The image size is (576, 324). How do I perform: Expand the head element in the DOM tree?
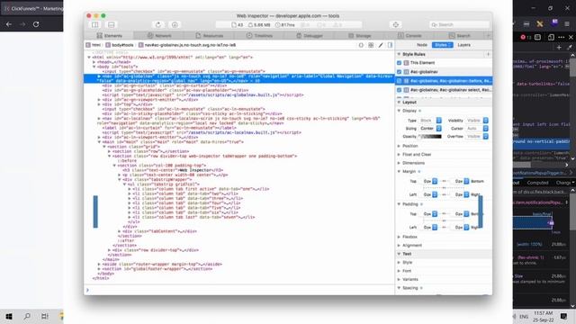coord(94,62)
